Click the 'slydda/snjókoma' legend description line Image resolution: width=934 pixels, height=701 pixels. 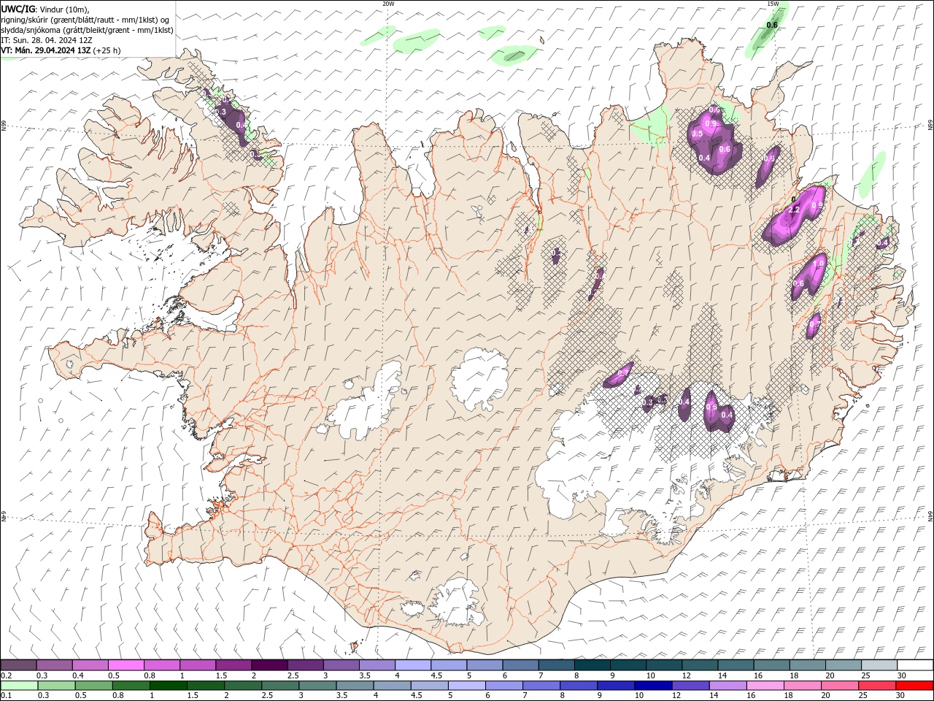point(88,30)
